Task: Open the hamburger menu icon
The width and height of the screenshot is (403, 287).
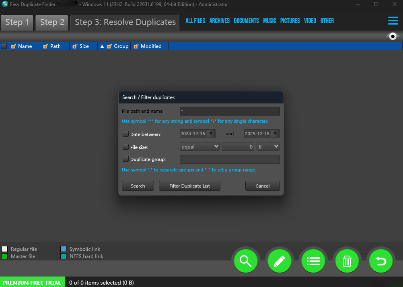Action: (393, 21)
